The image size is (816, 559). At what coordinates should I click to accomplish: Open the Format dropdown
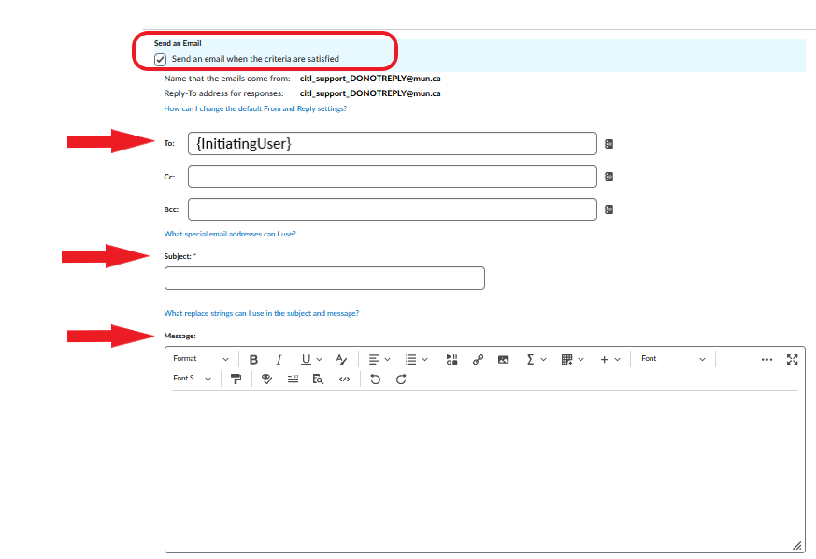click(x=201, y=359)
